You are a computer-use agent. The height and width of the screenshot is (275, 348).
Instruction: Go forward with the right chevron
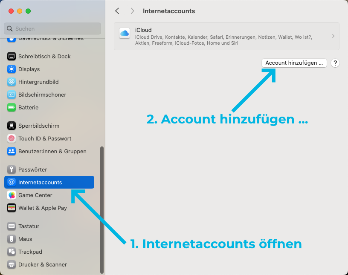(132, 11)
